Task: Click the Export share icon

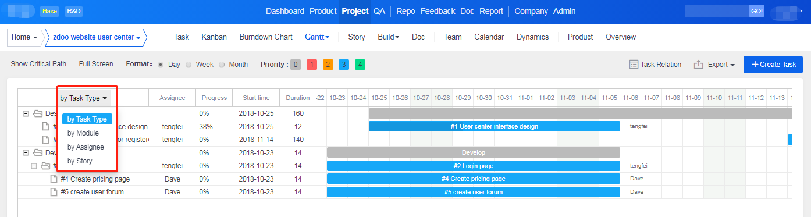Action: pos(699,65)
